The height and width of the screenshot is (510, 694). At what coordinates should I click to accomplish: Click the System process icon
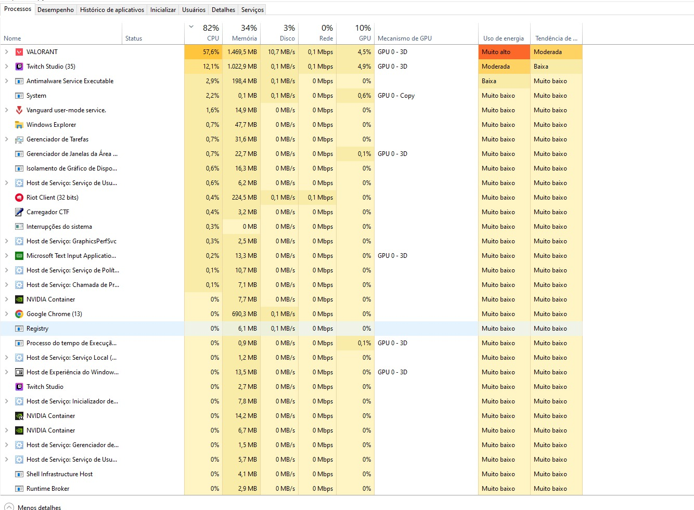(19, 96)
